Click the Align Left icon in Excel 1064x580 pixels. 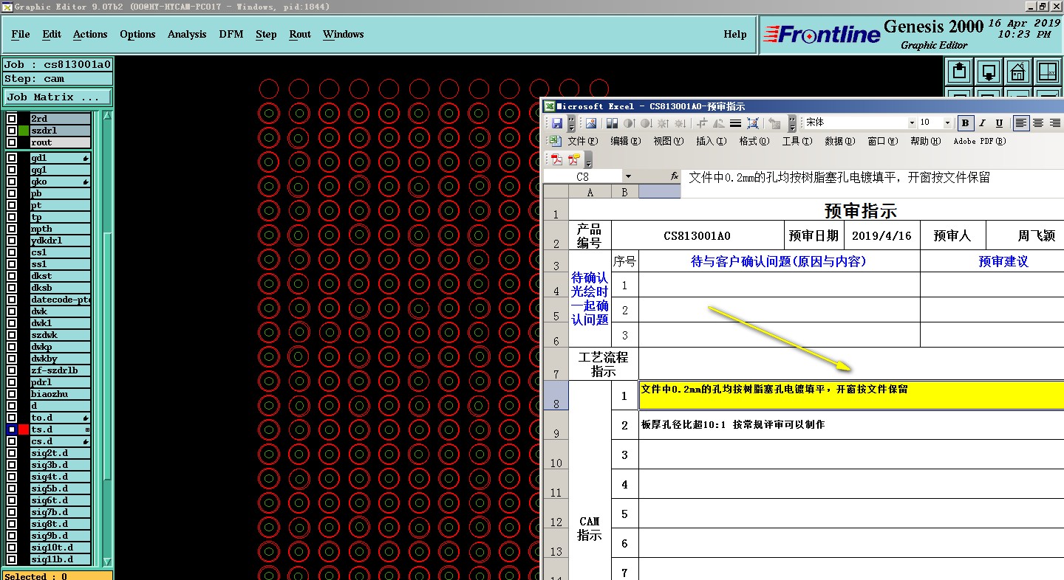click(x=1021, y=122)
